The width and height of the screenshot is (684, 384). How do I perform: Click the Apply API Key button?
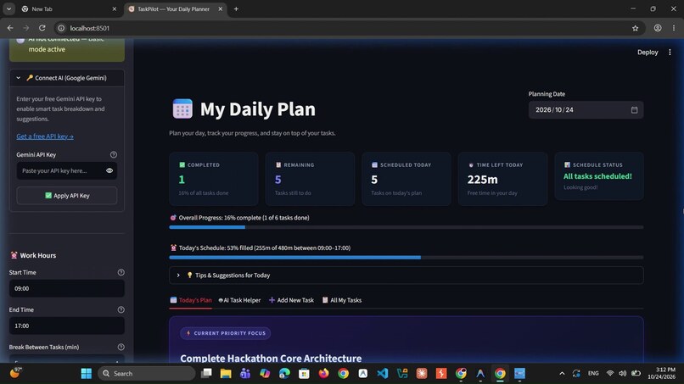tap(67, 196)
